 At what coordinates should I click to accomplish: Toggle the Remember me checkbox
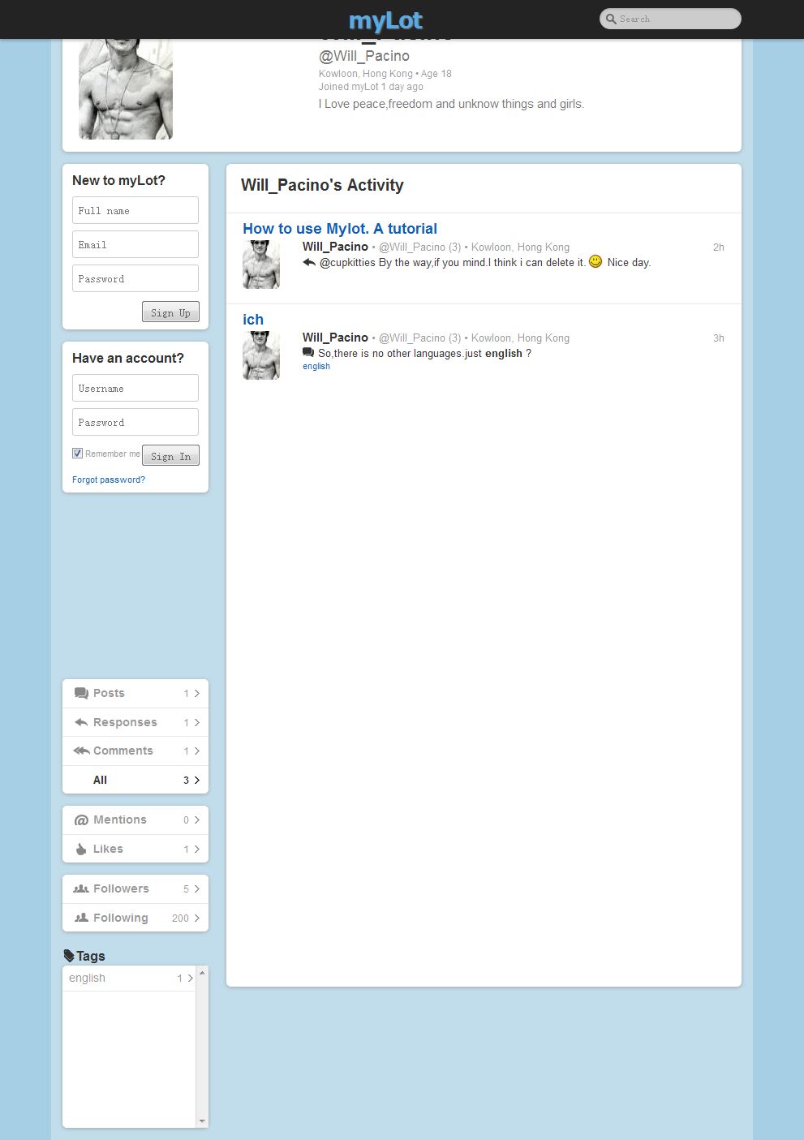77,454
